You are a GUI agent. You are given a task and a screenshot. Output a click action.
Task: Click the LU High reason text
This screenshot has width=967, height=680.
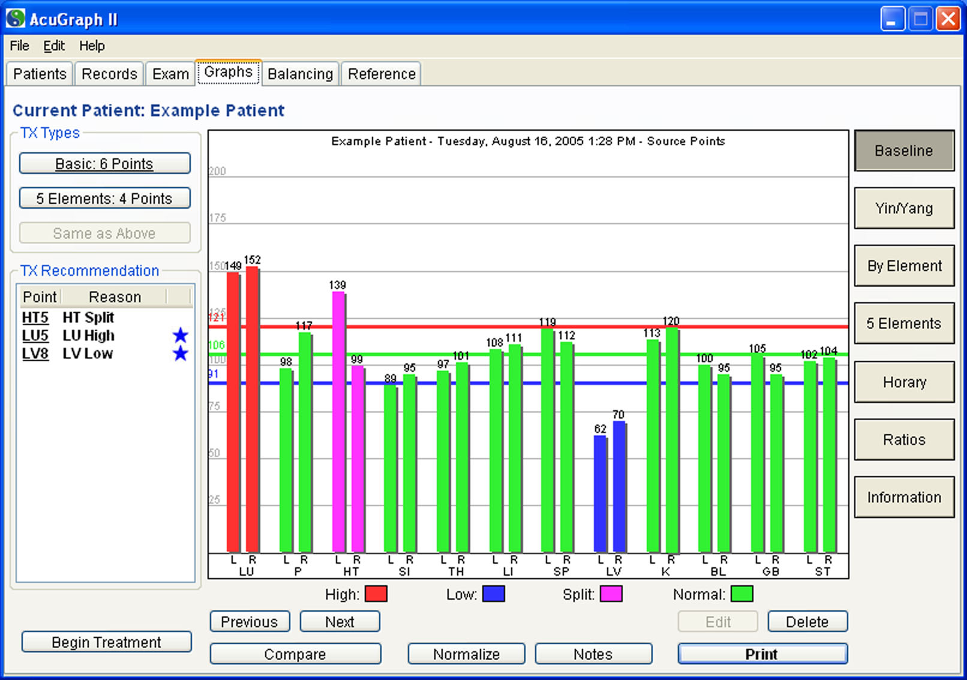pos(88,336)
